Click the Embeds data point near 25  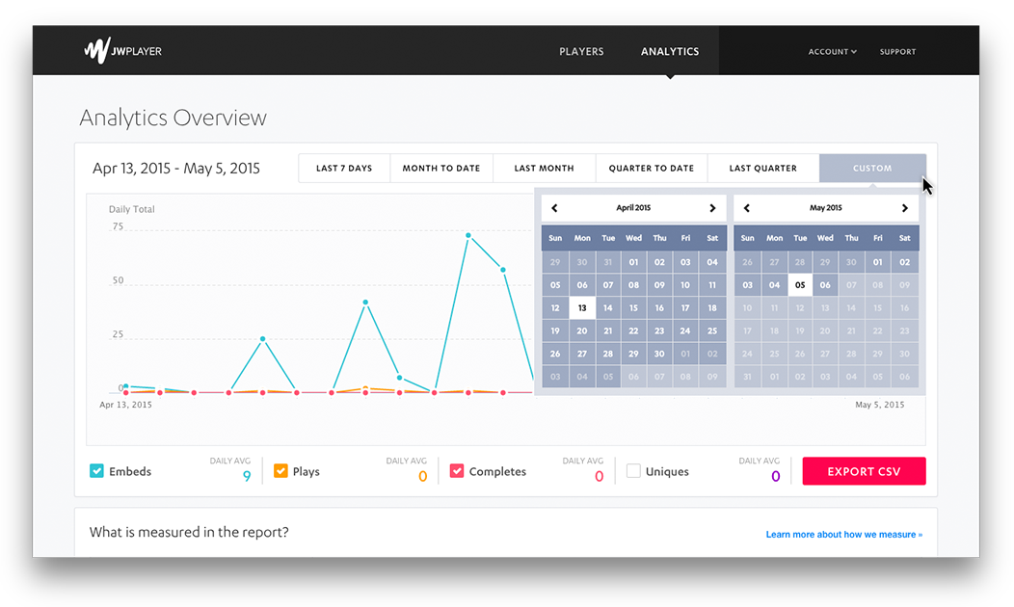click(x=262, y=339)
